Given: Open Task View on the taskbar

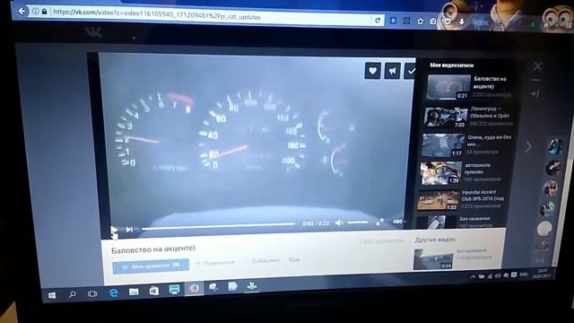Looking at the screenshot, I should 92,293.
